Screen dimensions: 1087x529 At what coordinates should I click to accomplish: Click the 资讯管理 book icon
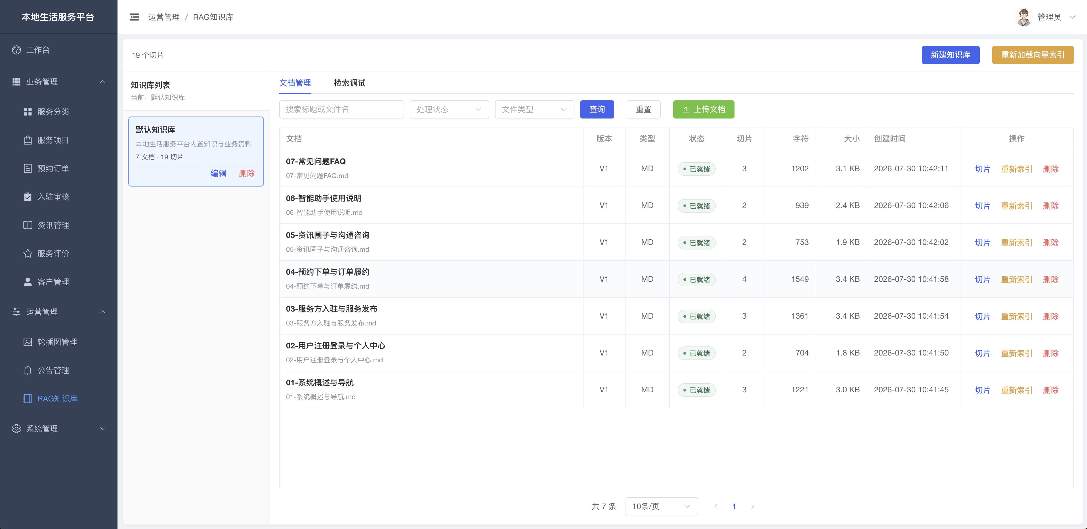tap(28, 225)
